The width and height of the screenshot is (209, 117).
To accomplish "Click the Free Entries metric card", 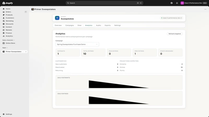I will pyautogui.click(x=145, y=53).
